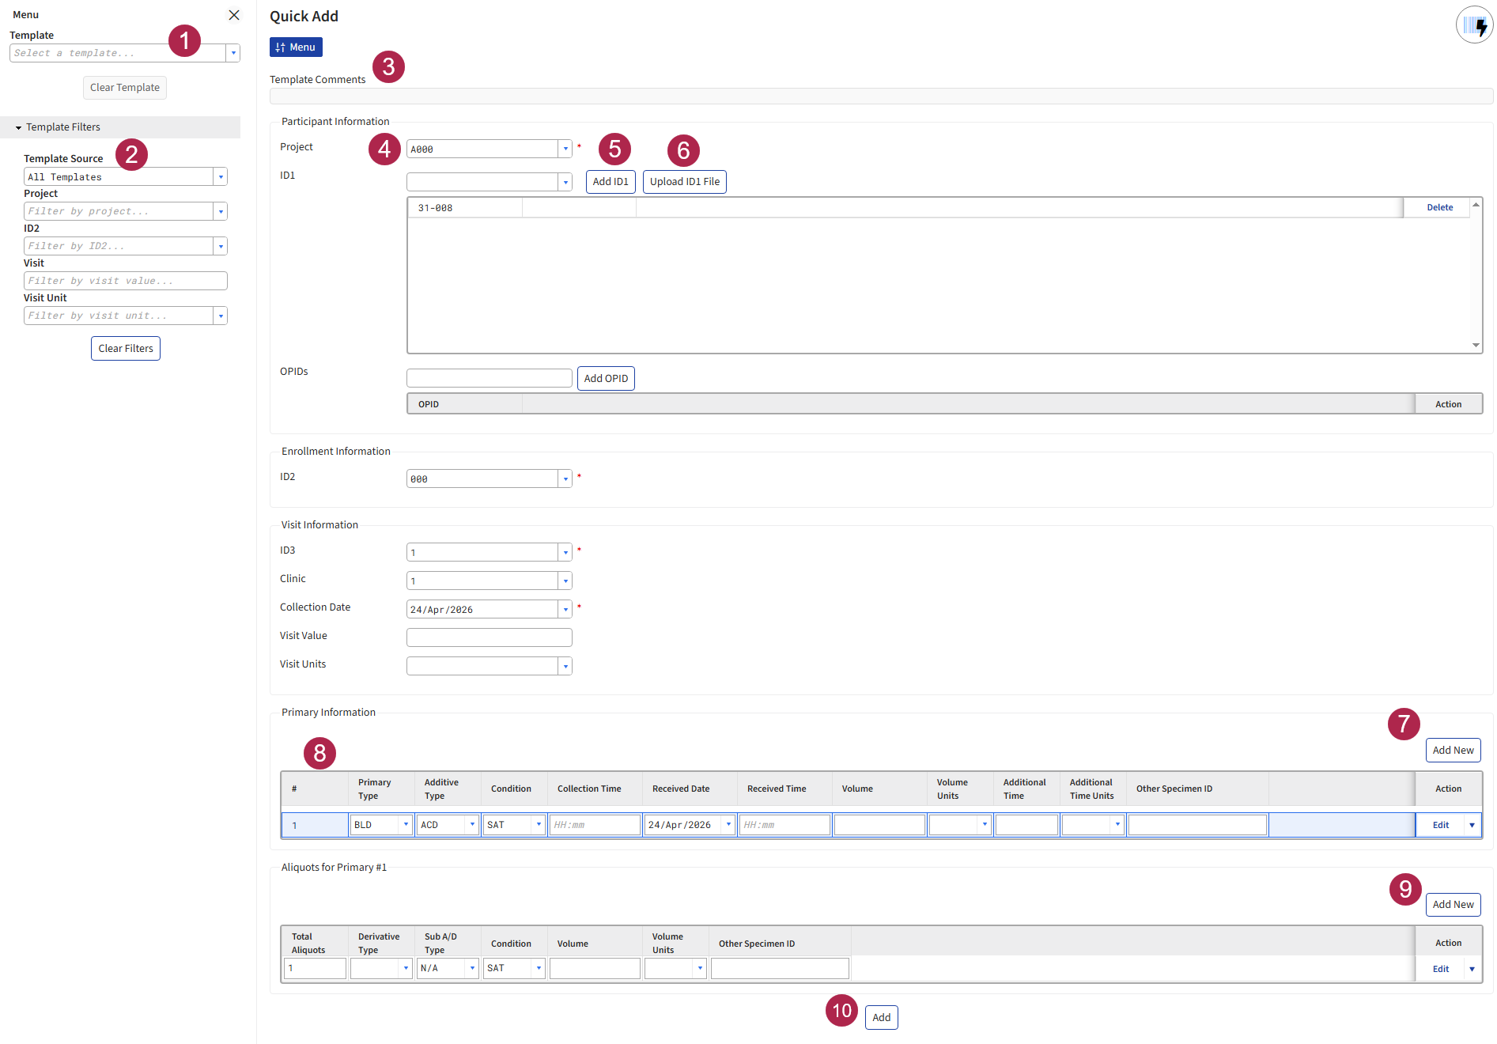
Task: Open aliquot Volume Units dropdown
Action: pos(700,968)
